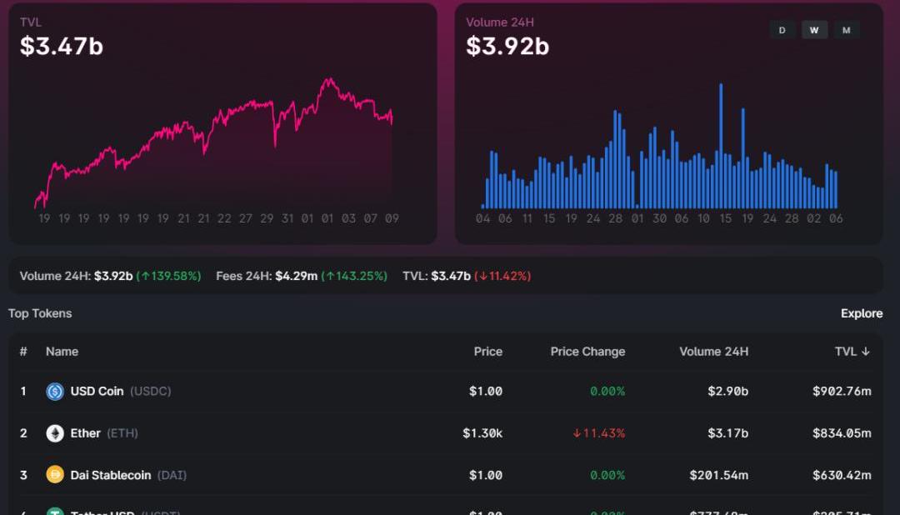Sort tokens by Name column header

coord(62,352)
